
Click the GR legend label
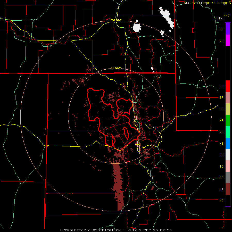click(221, 98)
